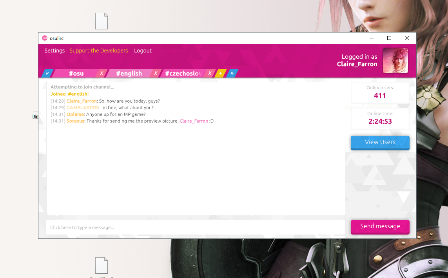
Task: Minimize the osu!irc window
Action: pyautogui.click(x=372, y=38)
